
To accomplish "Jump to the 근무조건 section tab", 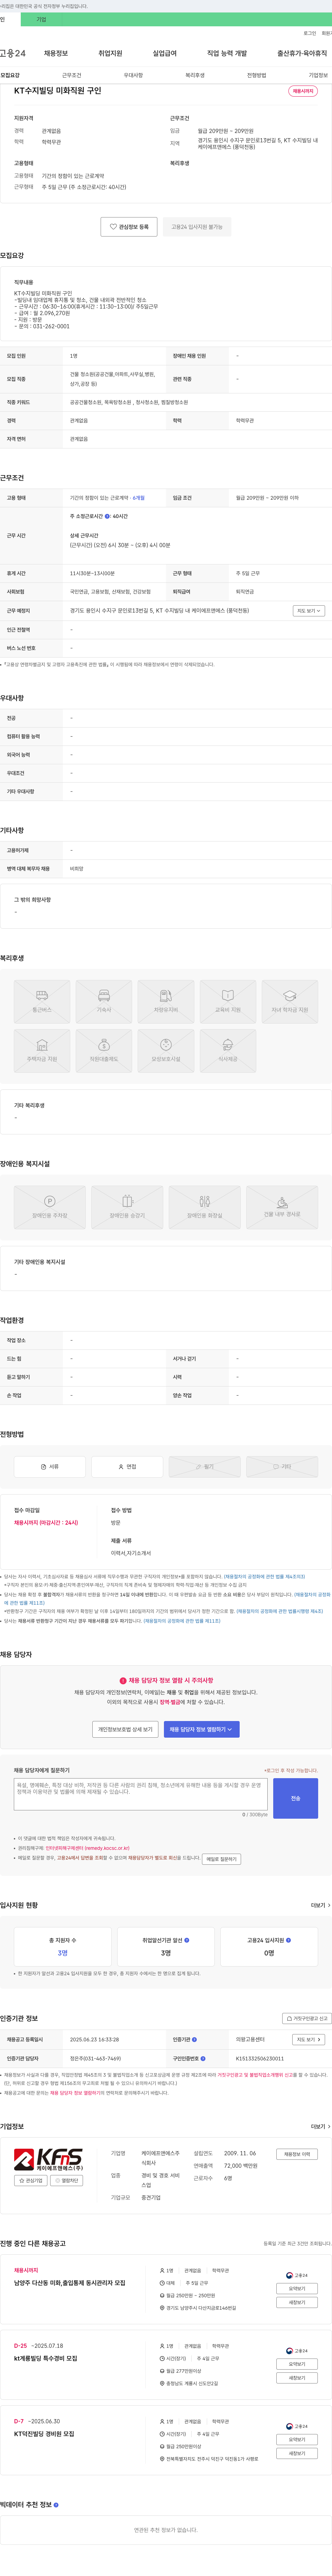I will [72, 75].
